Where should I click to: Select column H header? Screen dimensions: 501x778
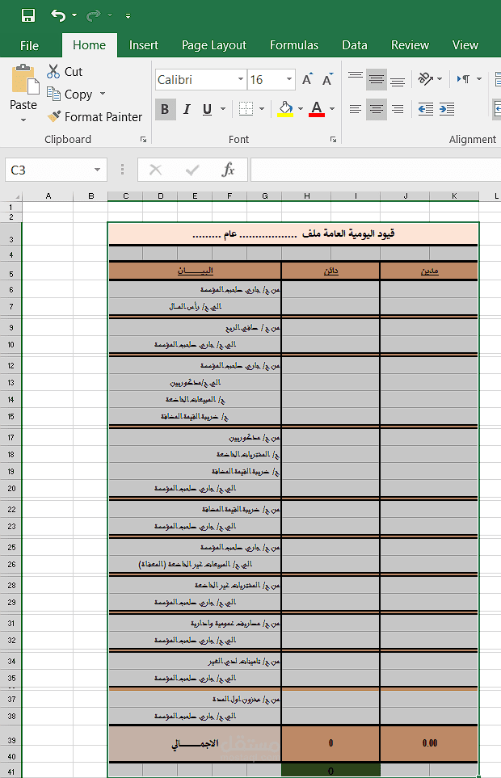tap(306, 196)
